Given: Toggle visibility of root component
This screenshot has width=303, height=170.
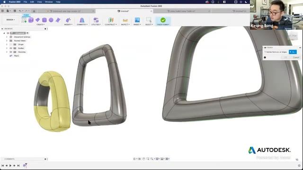Looking at the screenshot, I should pos(8,33).
